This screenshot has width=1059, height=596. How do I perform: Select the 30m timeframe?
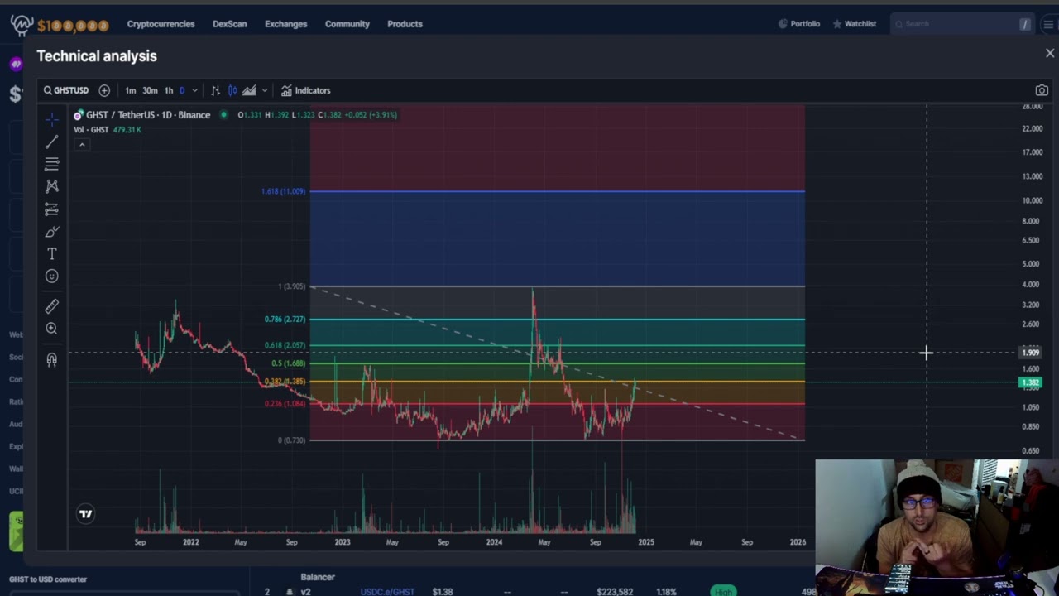pyautogui.click(x=150, y=90)
